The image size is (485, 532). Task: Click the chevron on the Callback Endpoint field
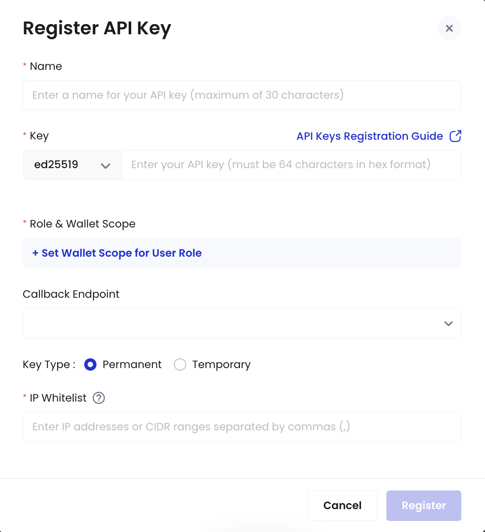click(448, 323)
